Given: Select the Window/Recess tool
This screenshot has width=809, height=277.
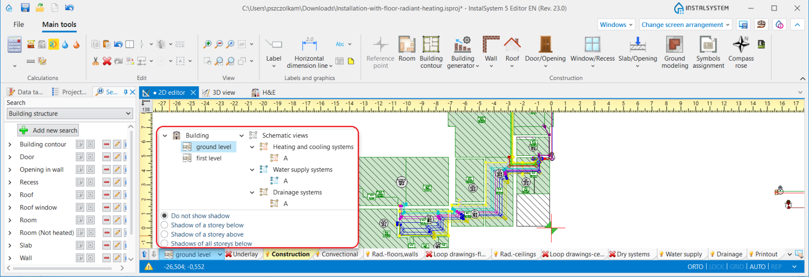Looking at the screenshot, I should point(592,52).
